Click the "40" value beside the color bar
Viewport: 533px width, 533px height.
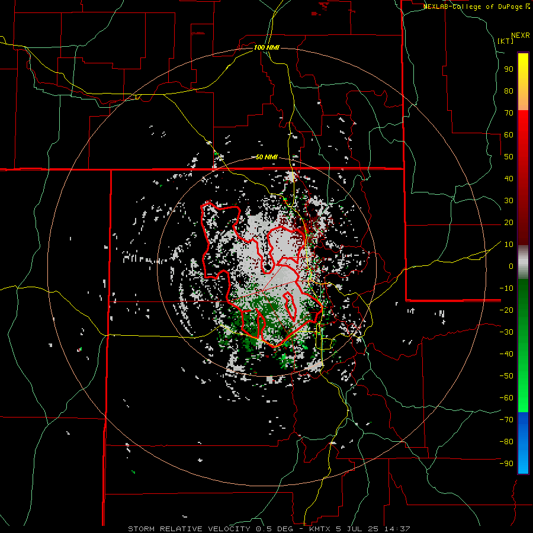point(509,179)
